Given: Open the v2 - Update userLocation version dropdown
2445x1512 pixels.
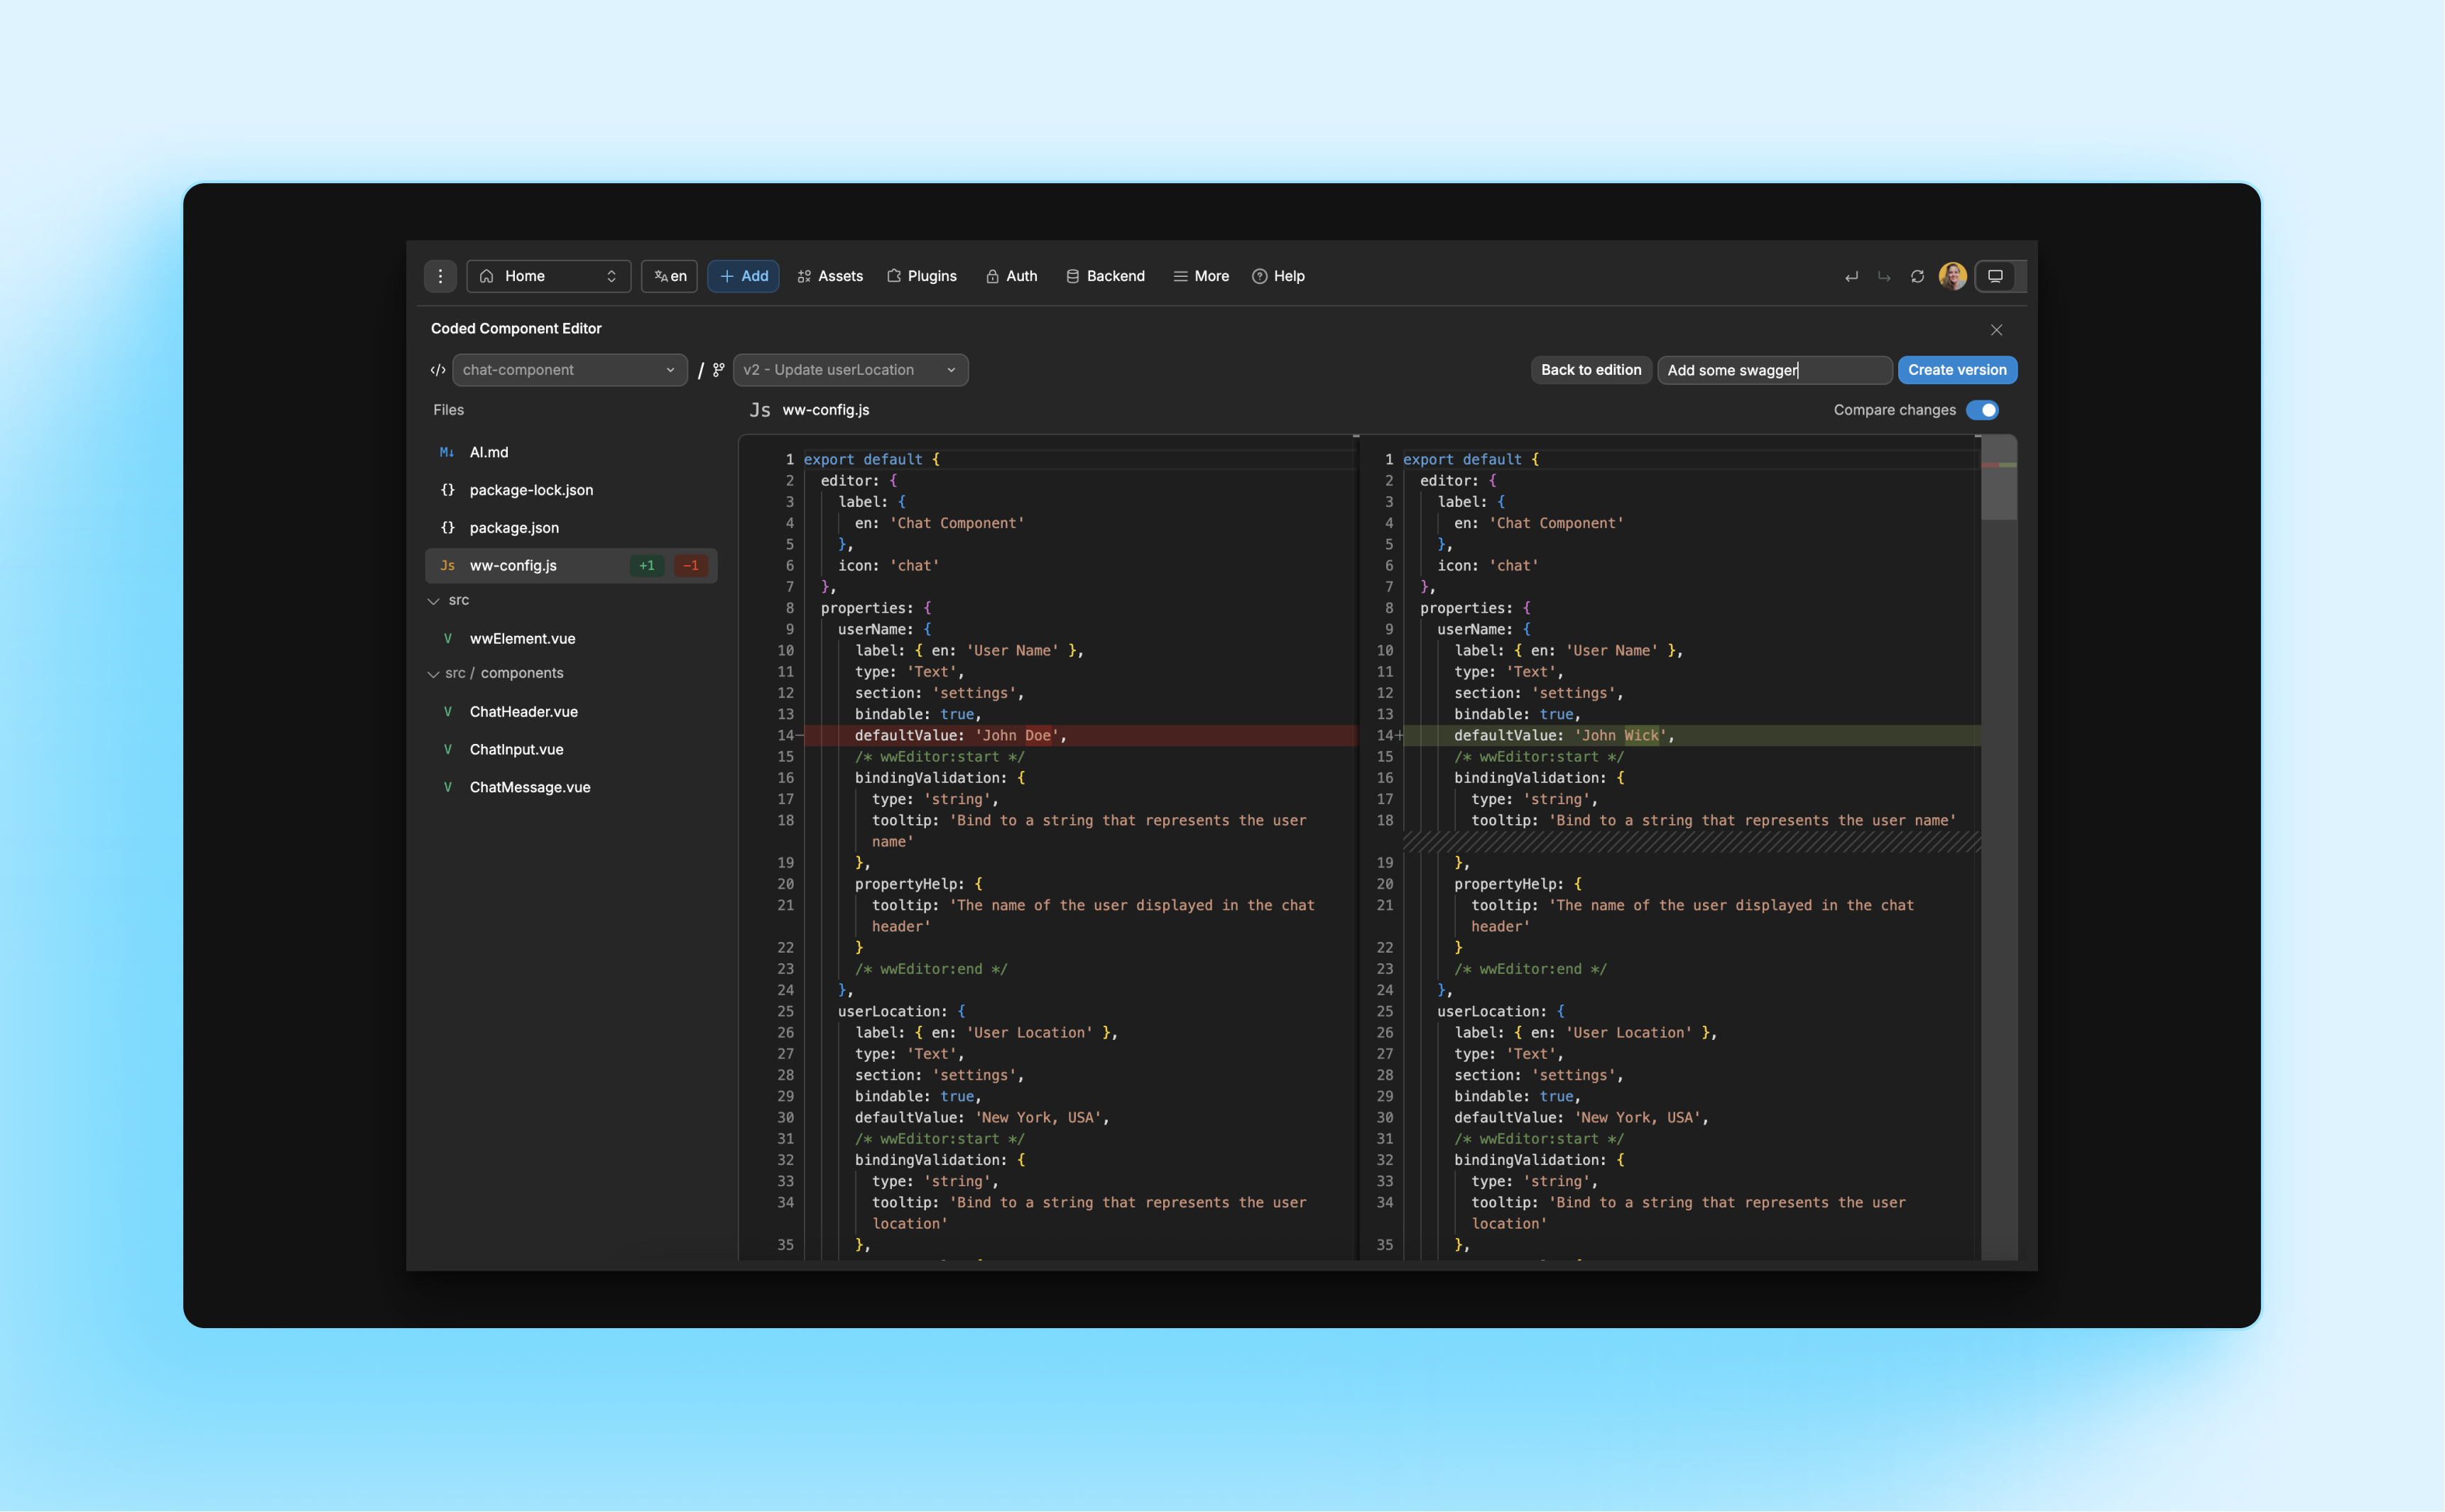Looking at the screenshot, I should [849, 370].
